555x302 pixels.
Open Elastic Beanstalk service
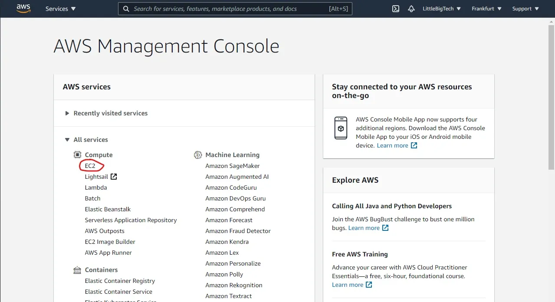(x=108, y=209)
